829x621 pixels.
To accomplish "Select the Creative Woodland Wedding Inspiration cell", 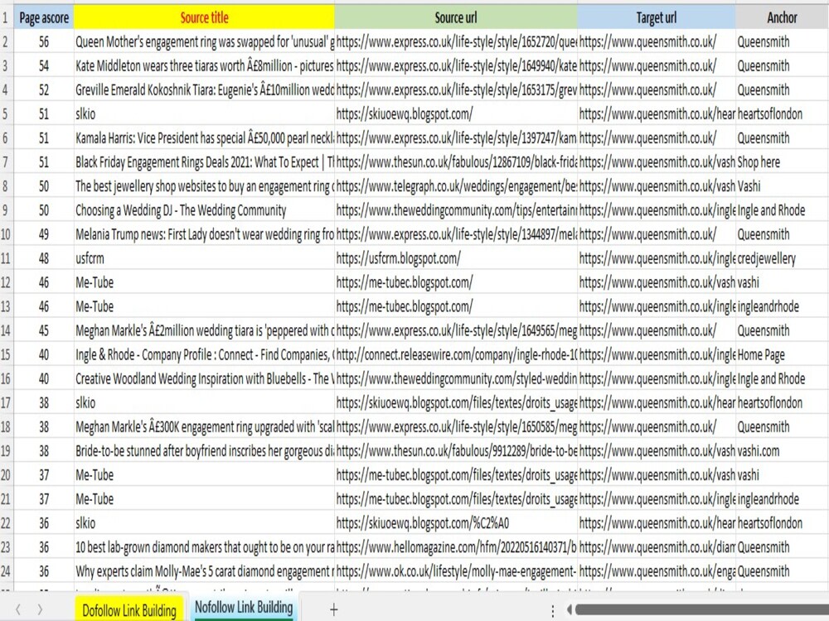I will pos(204,378).
